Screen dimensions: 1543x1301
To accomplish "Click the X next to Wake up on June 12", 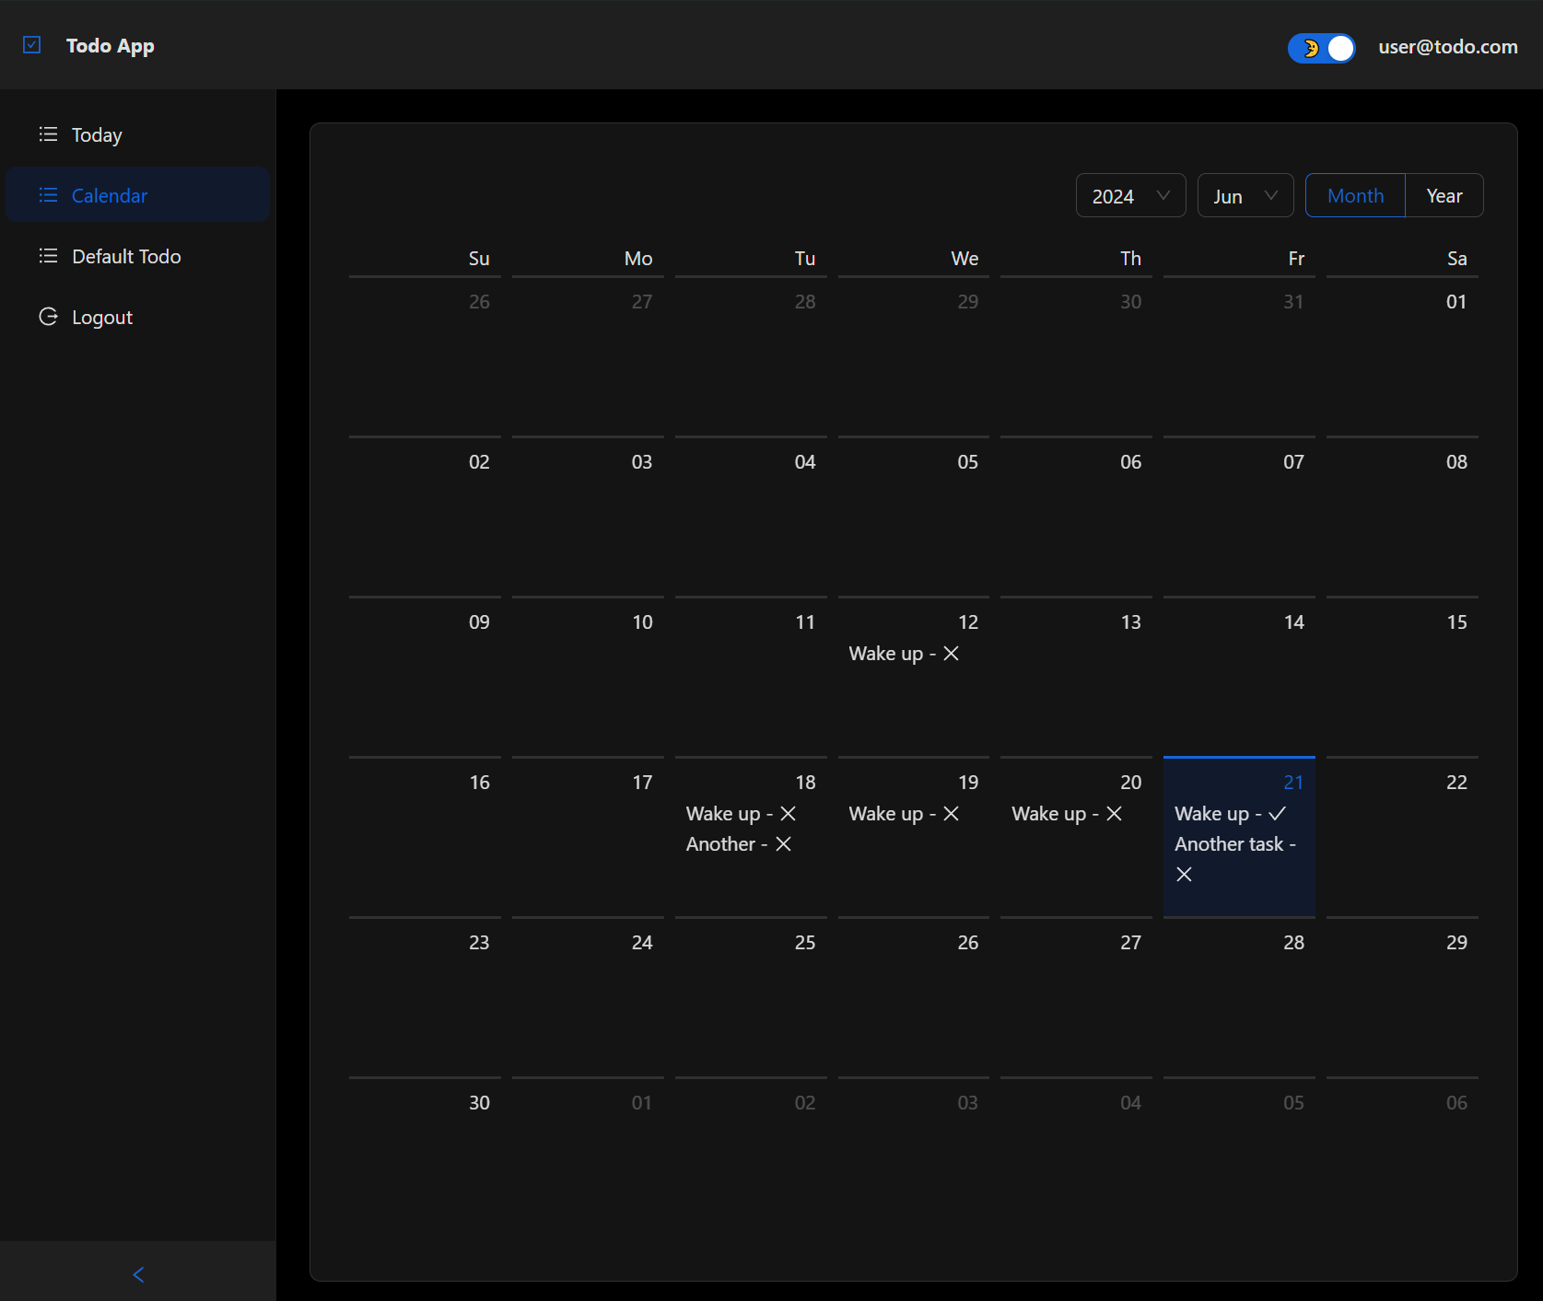I will tap(953, 653).
